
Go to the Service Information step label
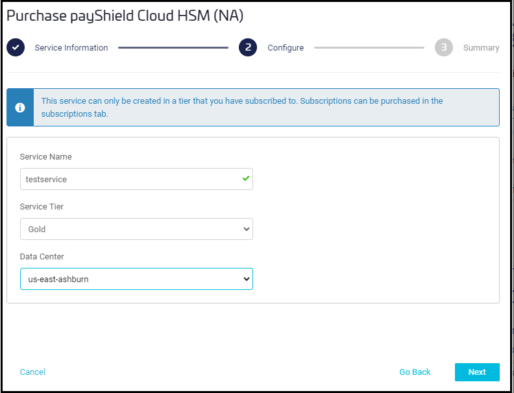coord(71,48)
